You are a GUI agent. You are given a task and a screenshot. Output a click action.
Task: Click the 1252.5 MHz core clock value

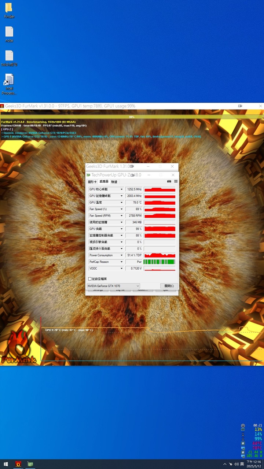pyautogui.click(x=133, y=189)
